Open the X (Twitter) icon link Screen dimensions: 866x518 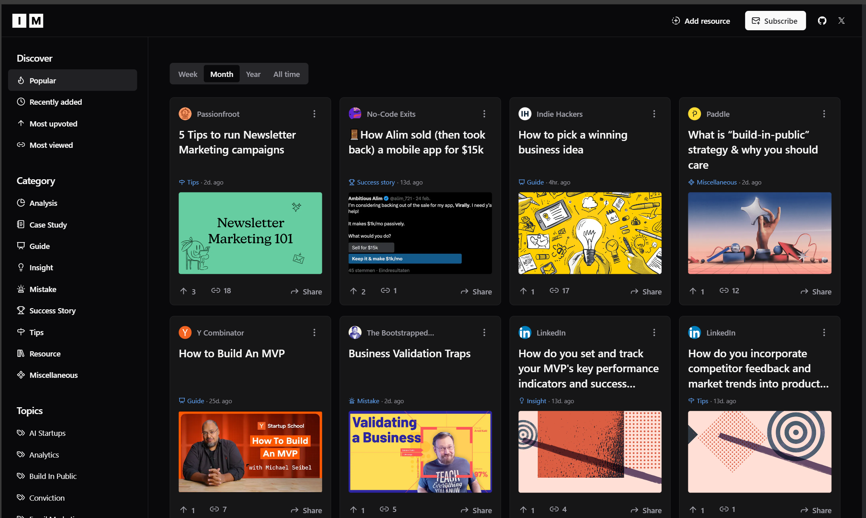click(x=841, y=21)
